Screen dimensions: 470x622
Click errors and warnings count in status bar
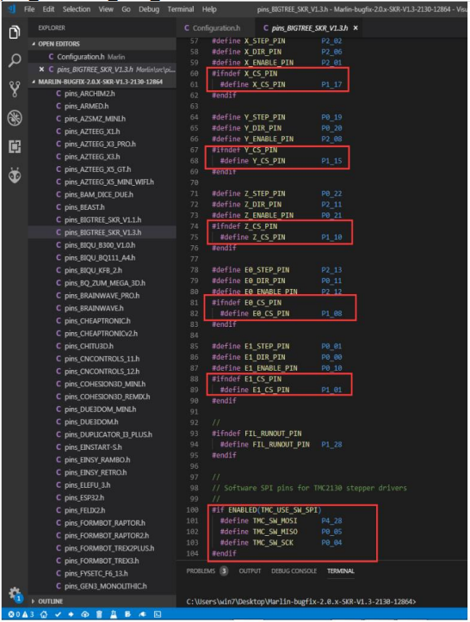(21, 614)
